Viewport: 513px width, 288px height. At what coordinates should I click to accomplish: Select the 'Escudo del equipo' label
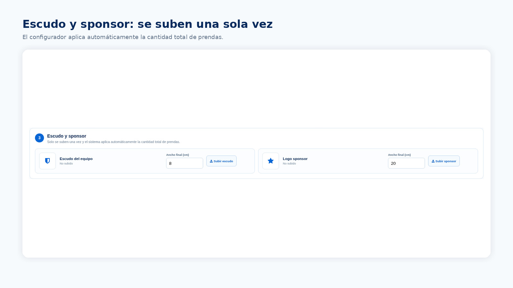pyautogui.click(x=76, y=159)
